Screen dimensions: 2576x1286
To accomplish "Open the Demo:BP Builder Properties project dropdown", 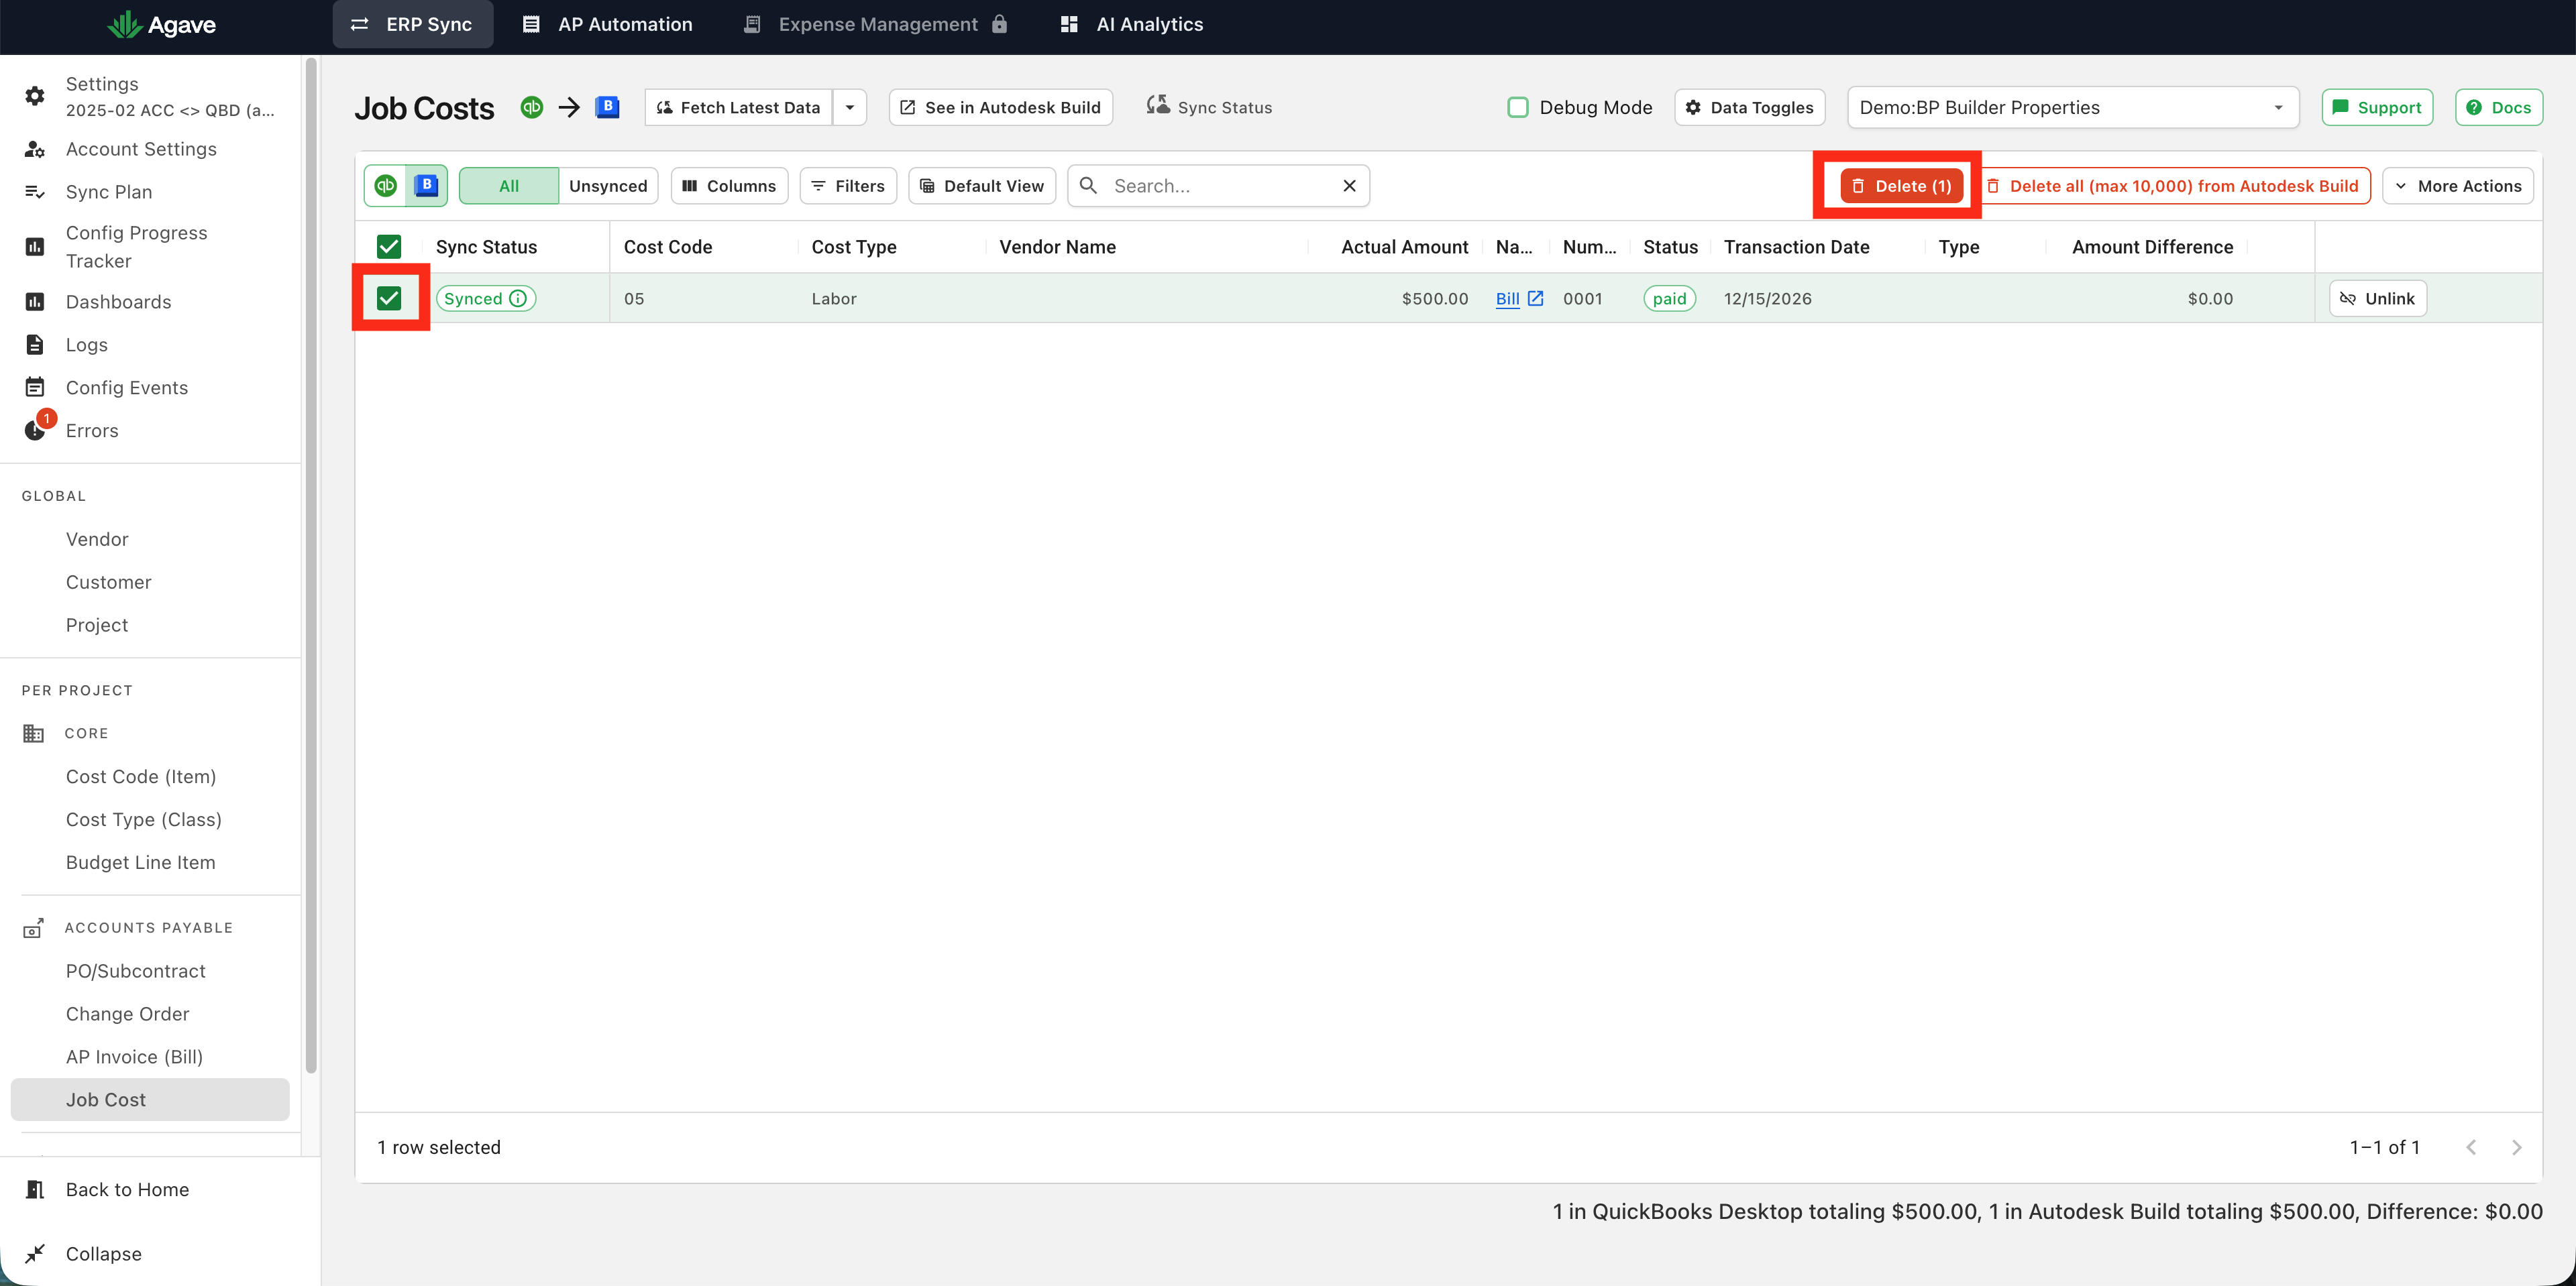I will 2072,107.
